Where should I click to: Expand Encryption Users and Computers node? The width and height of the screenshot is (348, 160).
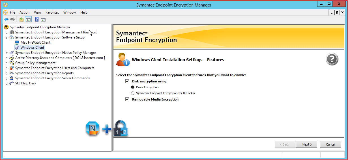7,68
